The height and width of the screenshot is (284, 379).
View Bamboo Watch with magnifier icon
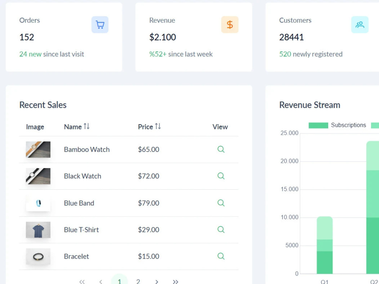[221, 149]
